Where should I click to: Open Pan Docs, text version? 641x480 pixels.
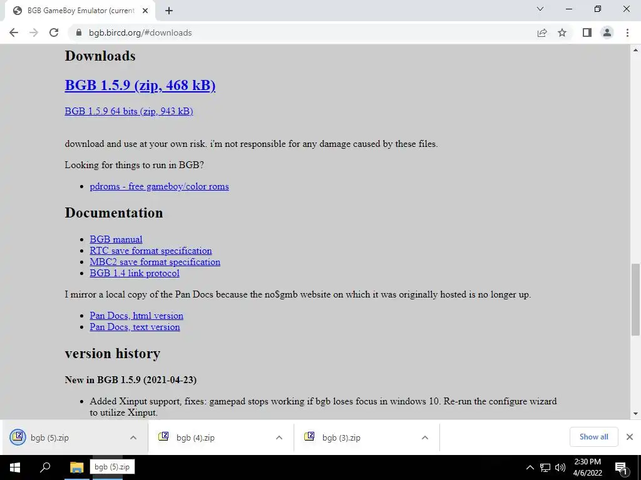[135, 327]
